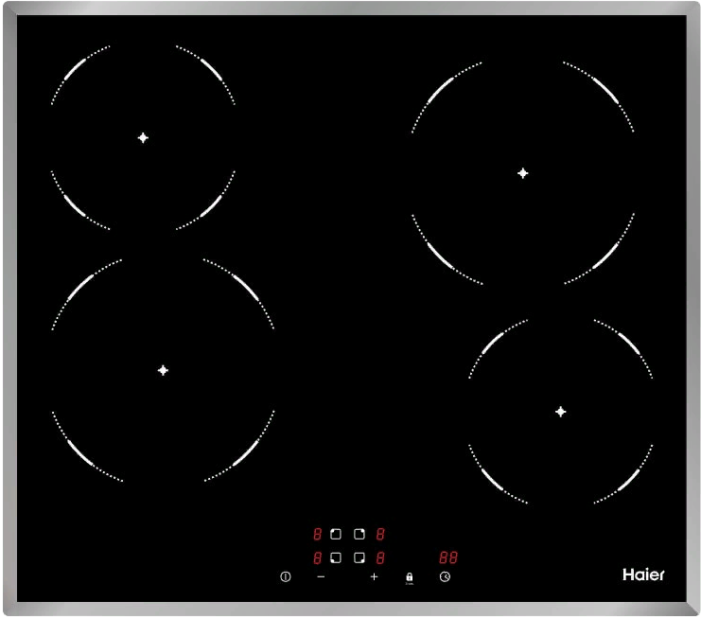Tap the upper-right red power level display
Image resolution: width=701 pixels, height=619 pixels.
379,535
